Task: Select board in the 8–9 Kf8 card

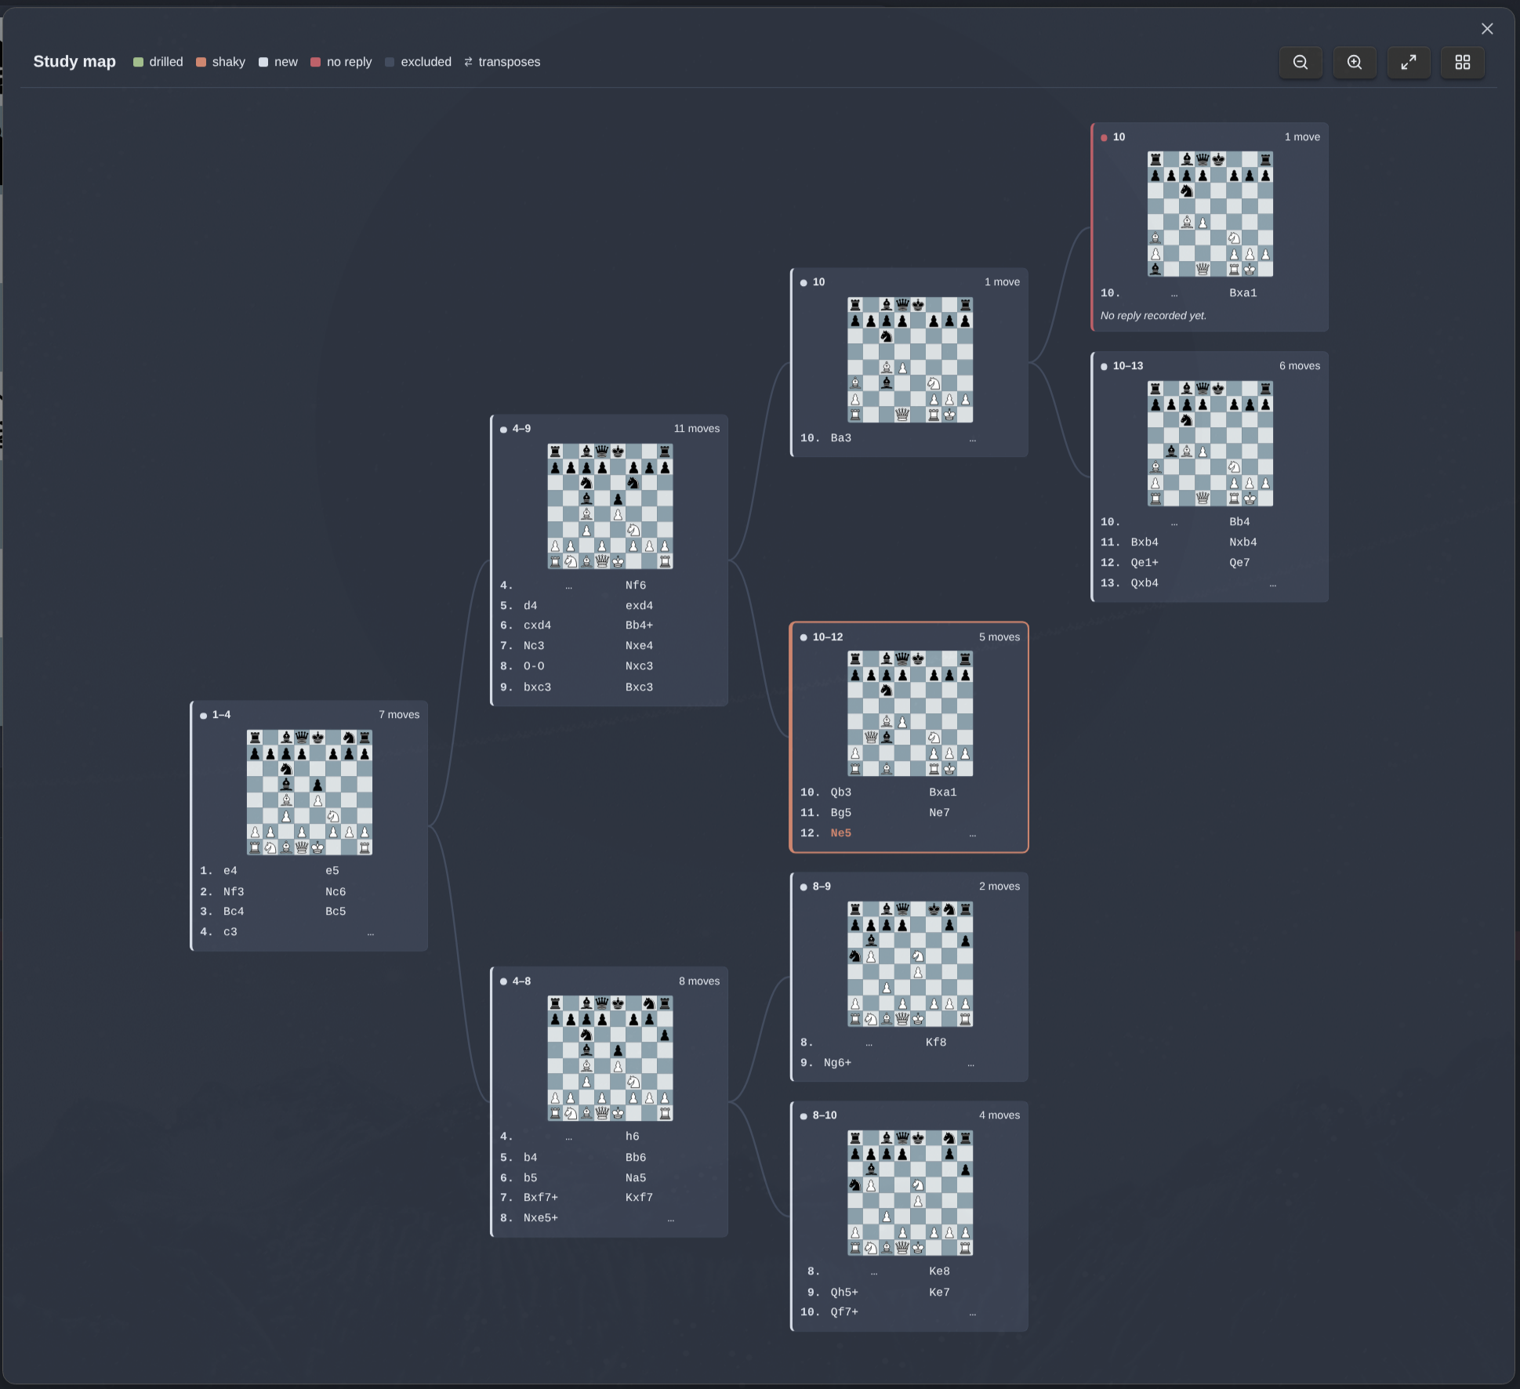Action: [x=910, y=964]
